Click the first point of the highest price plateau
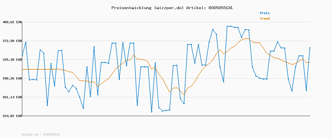Image resolution: width=332 pixels, height=138 pixels. [x=227, y=26]
